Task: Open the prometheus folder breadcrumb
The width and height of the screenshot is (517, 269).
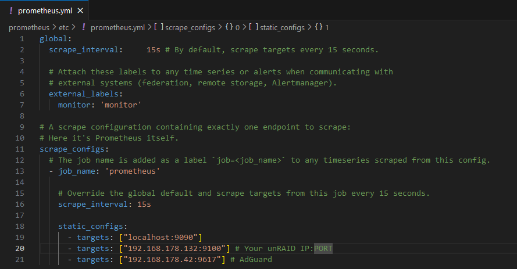Action: 29,28
